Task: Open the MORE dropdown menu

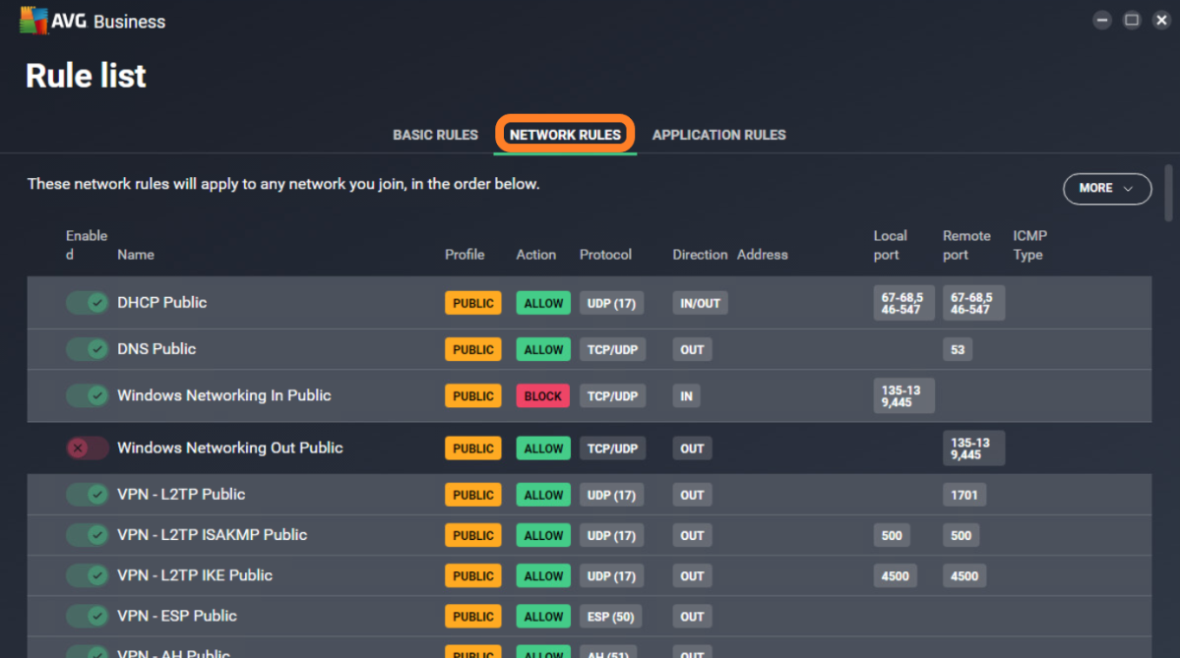Action: [1107, 189]
